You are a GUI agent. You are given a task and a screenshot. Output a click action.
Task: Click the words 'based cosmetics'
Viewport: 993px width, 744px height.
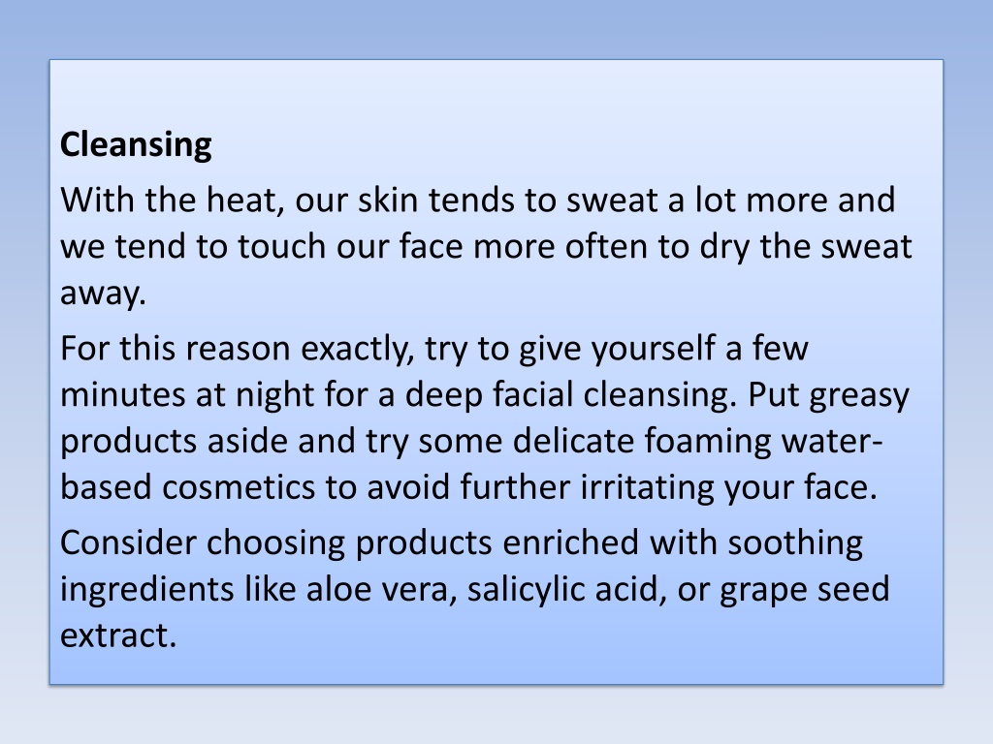[x=187, y=487]
